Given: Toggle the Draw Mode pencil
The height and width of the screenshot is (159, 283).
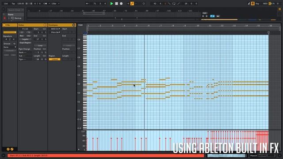Looking at the screenshot, I should click(249, 4).
